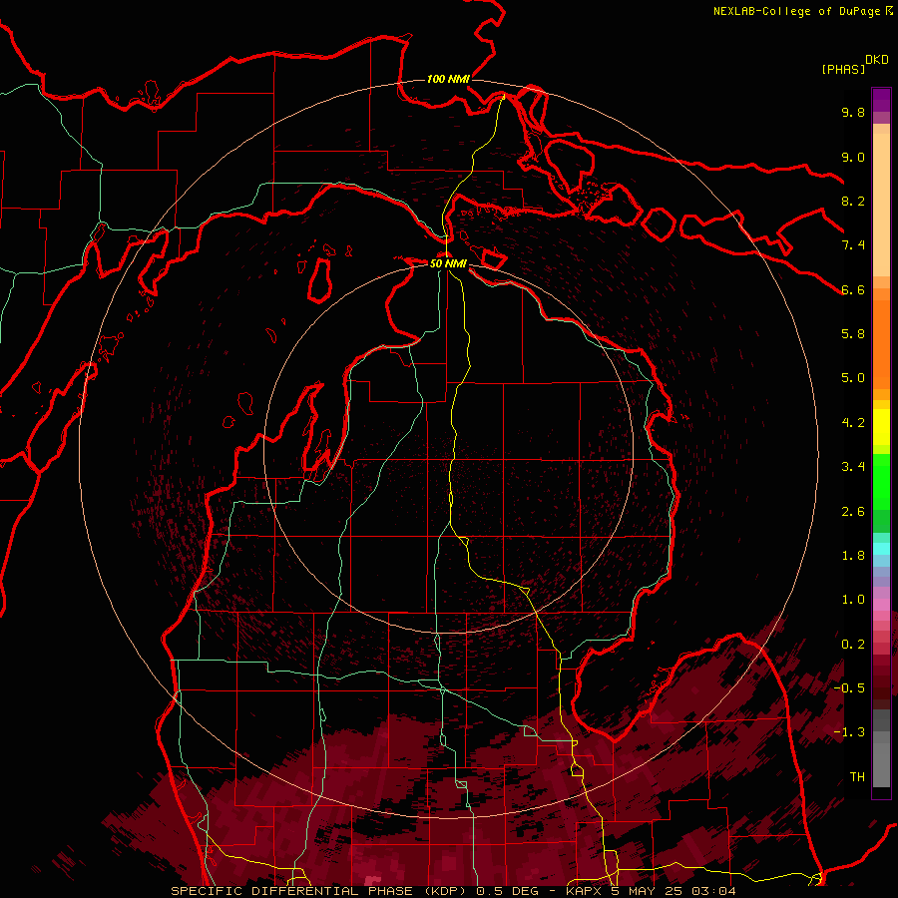Viewport: 898px width, 898px height.
Task: Click the 1.8 scale value
Action: [x=853, y=556]
